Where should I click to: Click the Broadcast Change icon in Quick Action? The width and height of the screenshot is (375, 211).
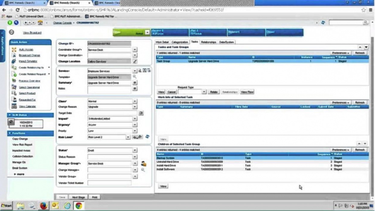pyautogui.click(x=14, y=55)
